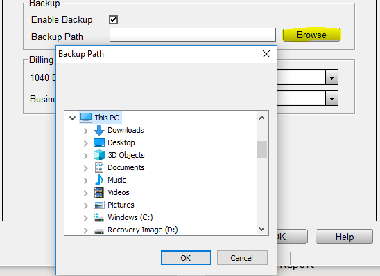Select the Desktop folder icon
380x276 pixels.
point(99,142)
